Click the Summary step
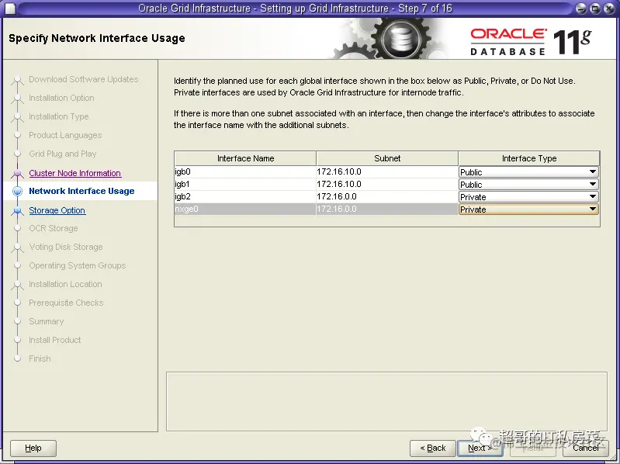Screen dimensions: 620x464 [x=47, y=321]
